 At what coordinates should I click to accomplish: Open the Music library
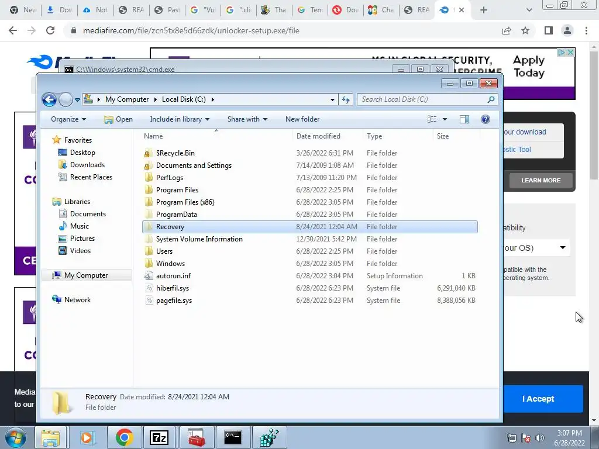[x=73, y=226]
